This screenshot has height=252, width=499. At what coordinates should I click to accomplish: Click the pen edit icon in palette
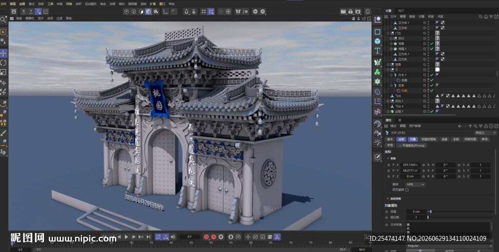coord(378,157)
